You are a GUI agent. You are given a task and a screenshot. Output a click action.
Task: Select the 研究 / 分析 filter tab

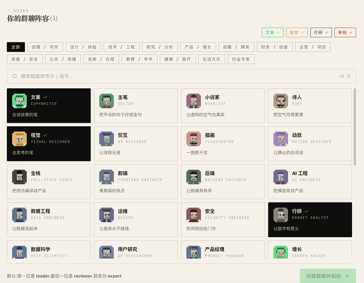(x=160, y=47)
